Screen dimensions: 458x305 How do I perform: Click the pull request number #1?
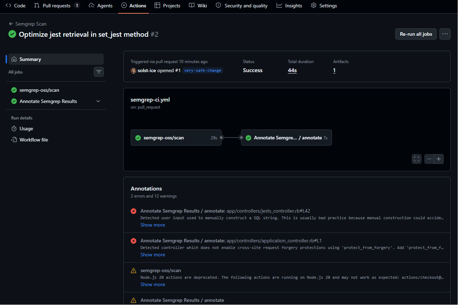178,70
